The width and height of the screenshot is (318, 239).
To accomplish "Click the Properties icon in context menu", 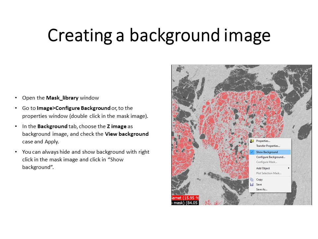I will [x=252, y=141].
